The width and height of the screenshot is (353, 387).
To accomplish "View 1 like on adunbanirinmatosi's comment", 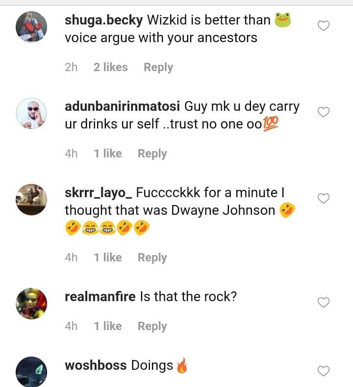I will pos(108,154).
